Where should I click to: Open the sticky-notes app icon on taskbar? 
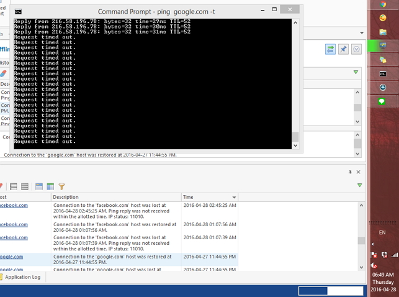pos(383,60)
